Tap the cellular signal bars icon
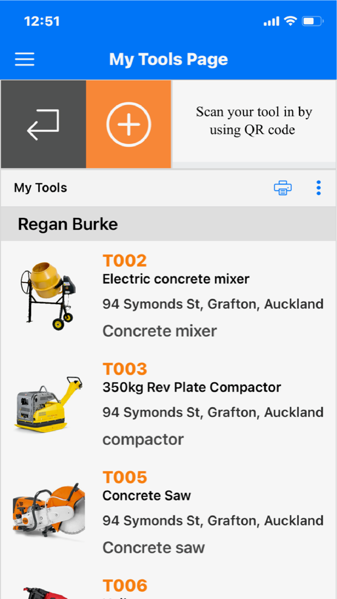Viewport: 337px width, 599px height. pyautogui.click(x=271, y=21)
